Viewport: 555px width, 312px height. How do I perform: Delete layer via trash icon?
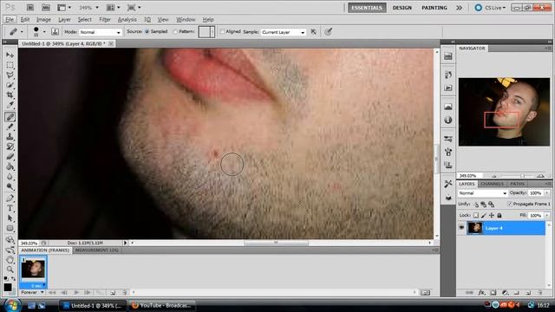tap(540, 293)
